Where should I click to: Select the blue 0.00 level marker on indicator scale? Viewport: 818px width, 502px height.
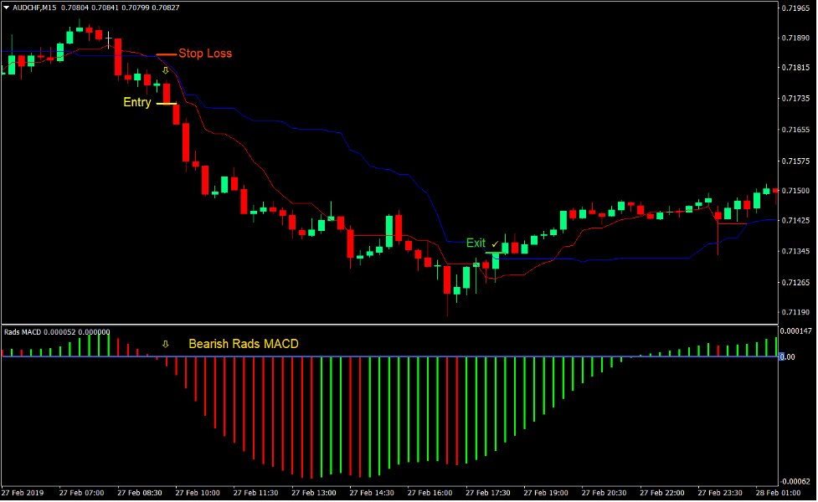point(785,356)
